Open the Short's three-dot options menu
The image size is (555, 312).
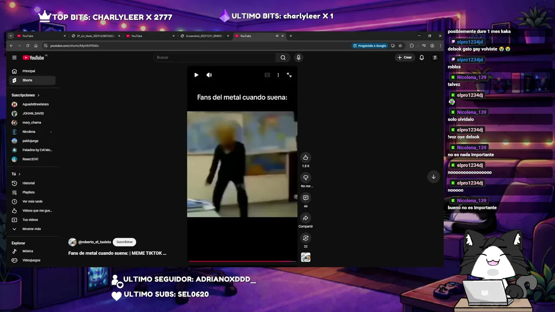[x=278, y=75]
